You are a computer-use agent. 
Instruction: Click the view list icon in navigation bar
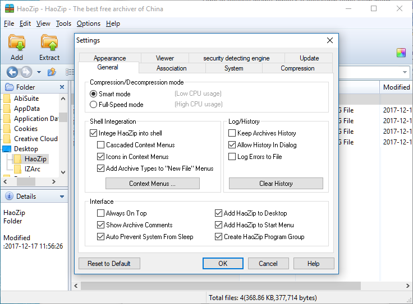[70, 72]
